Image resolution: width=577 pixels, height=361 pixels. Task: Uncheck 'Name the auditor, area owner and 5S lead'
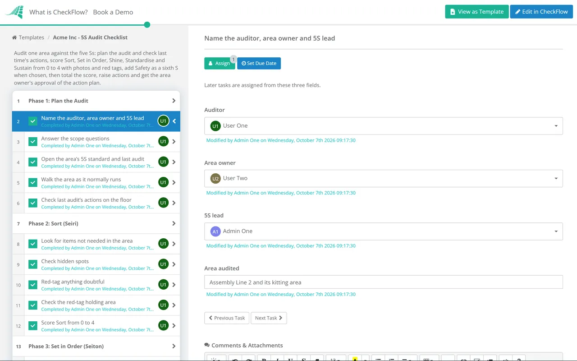coord(33,121)
